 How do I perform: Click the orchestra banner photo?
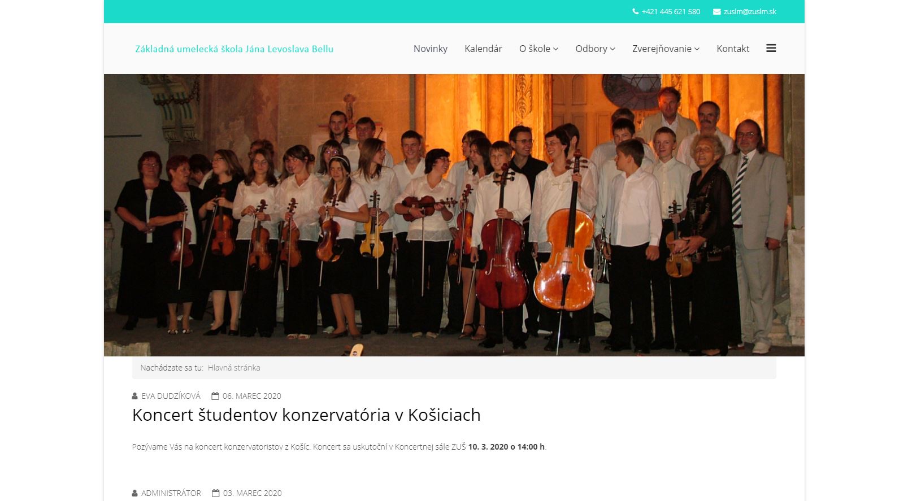[454, 215]
